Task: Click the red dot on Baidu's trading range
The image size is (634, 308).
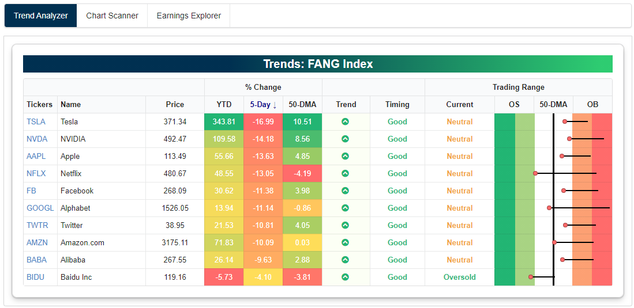Action: (x=531, y=277)
